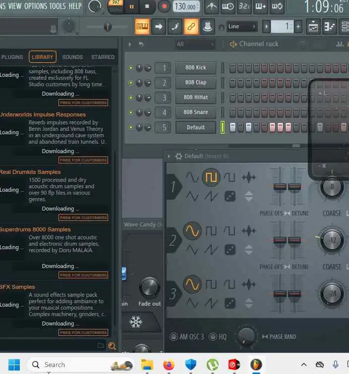The width and height of the screenshot is (349, 374).
Task: Mute the 808 Kick channel green light
Action: point(131,68)
